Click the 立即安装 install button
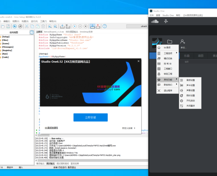This screenshot has width=217, height=176. 91,117
